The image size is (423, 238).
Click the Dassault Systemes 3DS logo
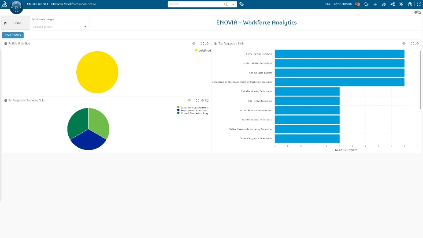4,4
